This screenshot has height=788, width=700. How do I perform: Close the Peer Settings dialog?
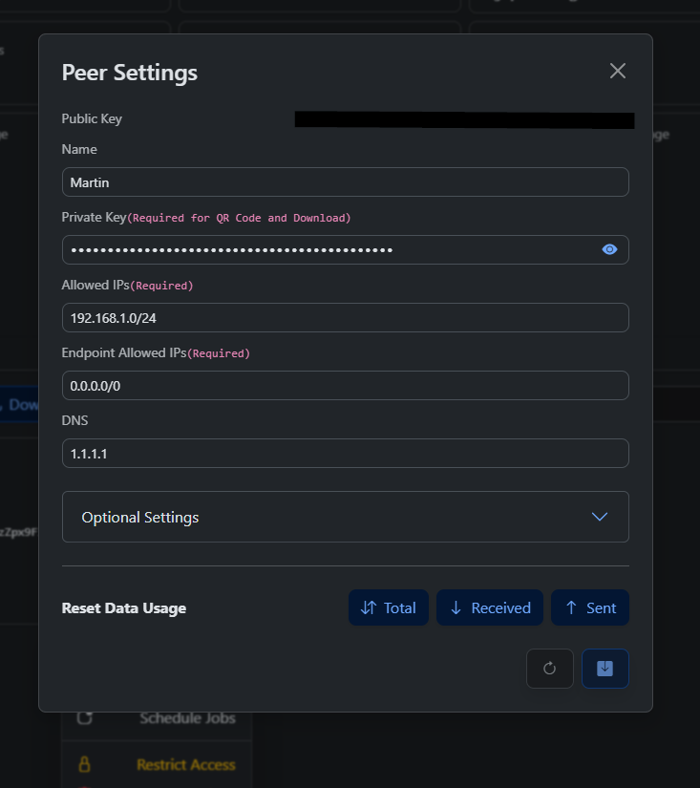click(618, 71)
